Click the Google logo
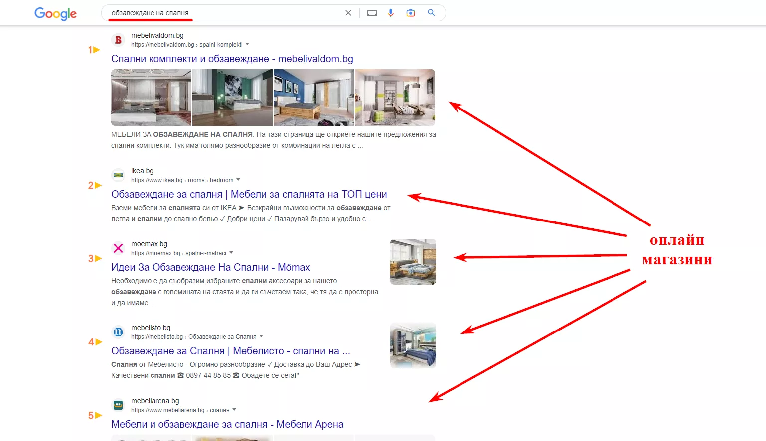The width and height of the screenshot is (766, 441). coord(55,14)
